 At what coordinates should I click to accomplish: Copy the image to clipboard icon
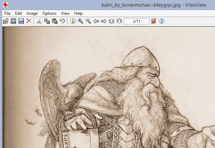pos(47,21)
